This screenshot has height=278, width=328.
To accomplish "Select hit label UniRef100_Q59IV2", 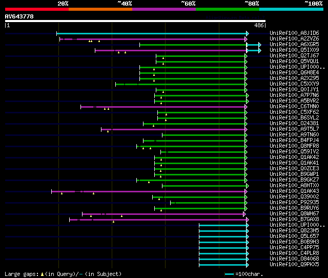I will (x=294, y=152).
